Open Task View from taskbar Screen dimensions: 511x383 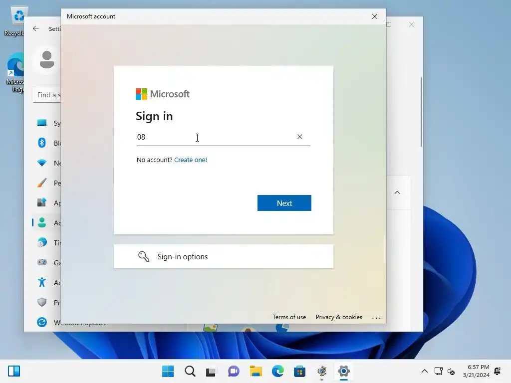tap(211, 371)
